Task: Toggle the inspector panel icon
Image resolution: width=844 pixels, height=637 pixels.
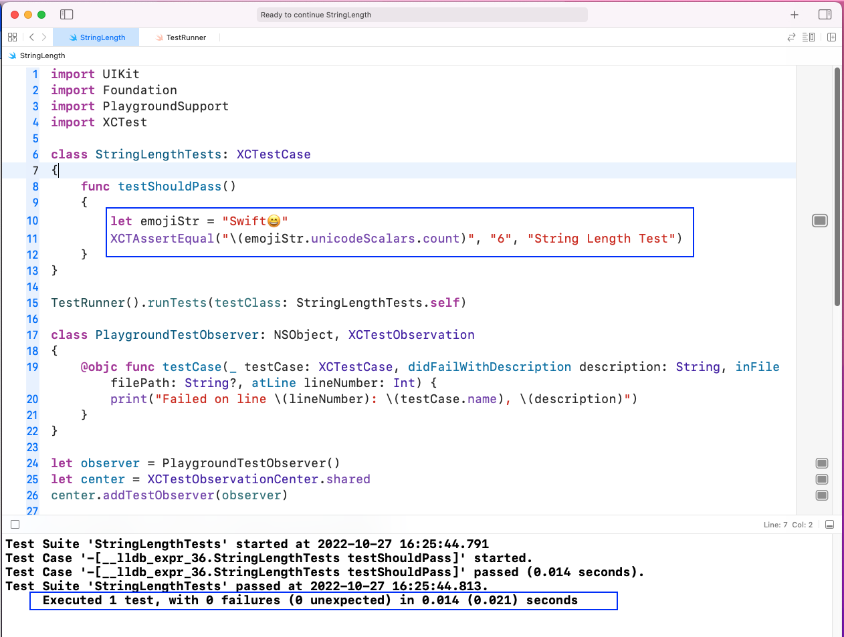Action: (x=825, y=14)
